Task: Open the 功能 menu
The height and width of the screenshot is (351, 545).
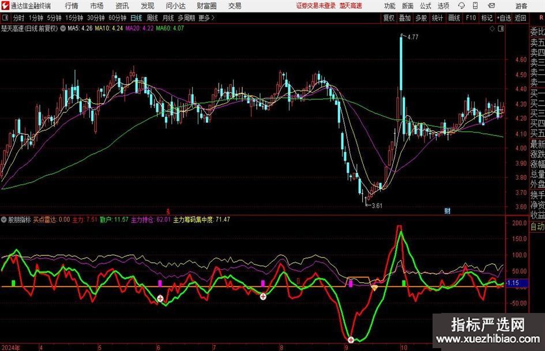Action: (x=390, y=6)
